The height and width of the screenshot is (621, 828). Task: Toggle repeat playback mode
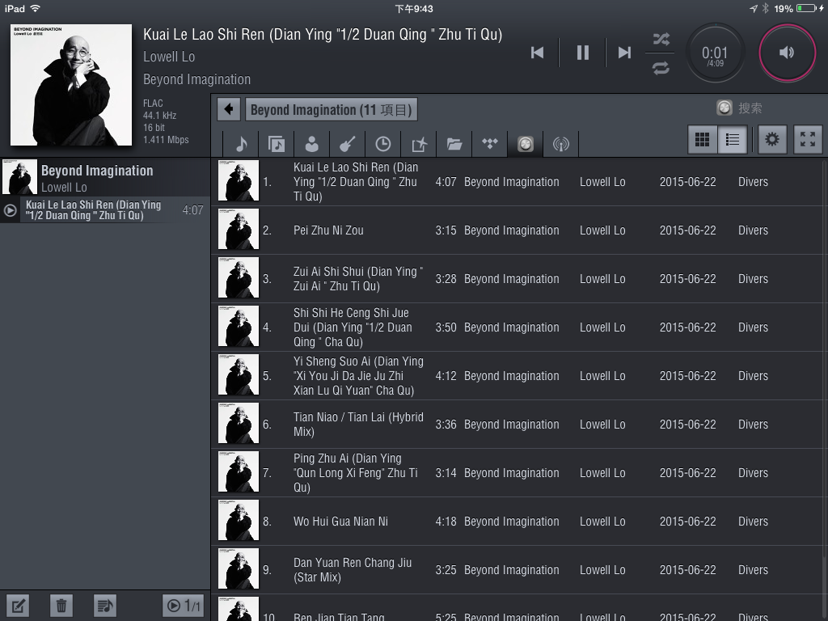661,69
